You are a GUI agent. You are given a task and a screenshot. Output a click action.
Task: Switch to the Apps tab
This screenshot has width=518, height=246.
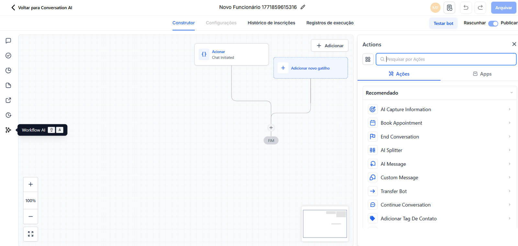coord(482,74)
